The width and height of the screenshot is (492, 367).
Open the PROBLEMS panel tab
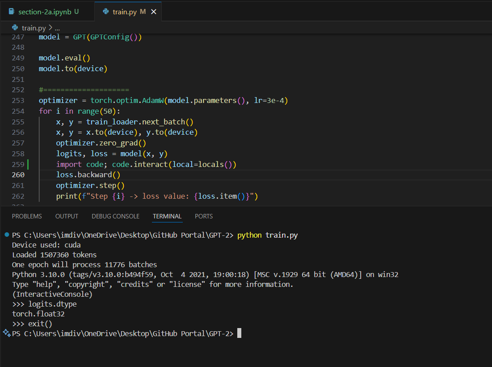(x=27, y=216)
